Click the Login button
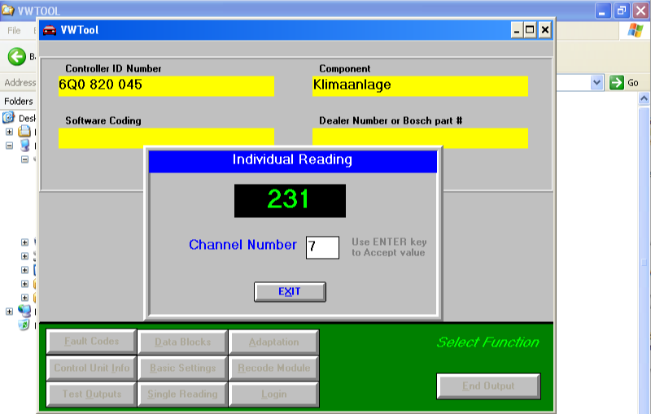This screenshot has width=651, height=414. pos(274,394)
